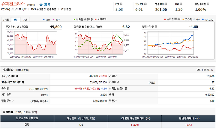Click the dividend yield value 1.00%

tap(201, 10)
